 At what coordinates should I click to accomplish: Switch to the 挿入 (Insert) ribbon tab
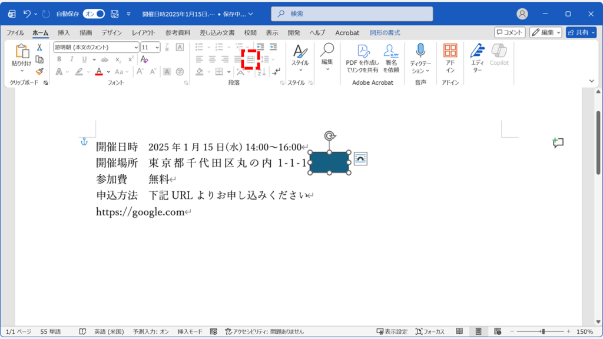click(x=62, y=33)
